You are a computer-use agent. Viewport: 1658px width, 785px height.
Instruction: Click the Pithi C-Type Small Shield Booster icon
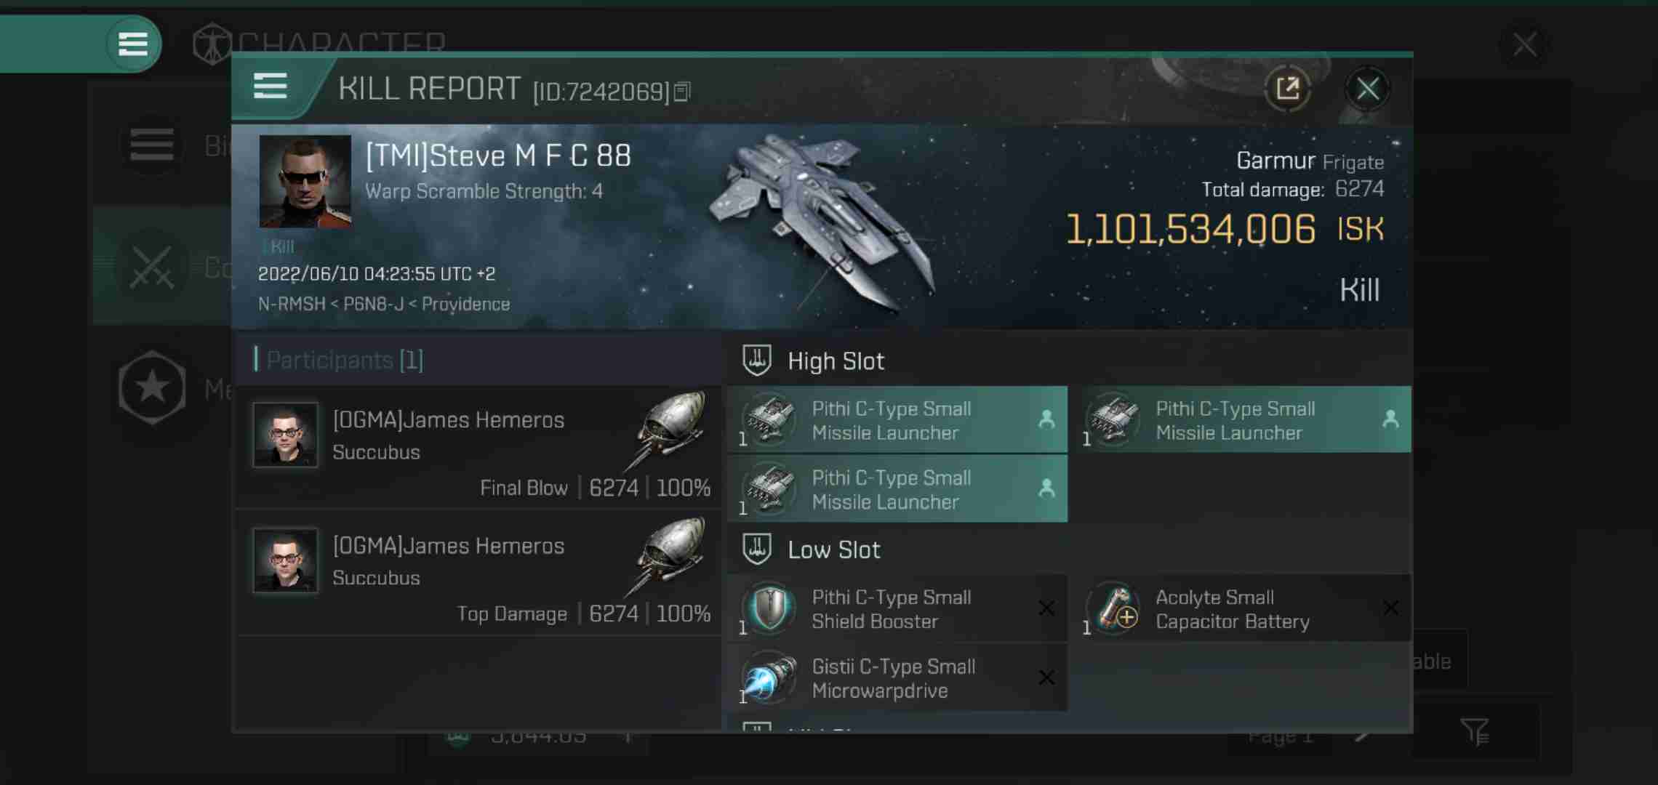coord(769,608)
